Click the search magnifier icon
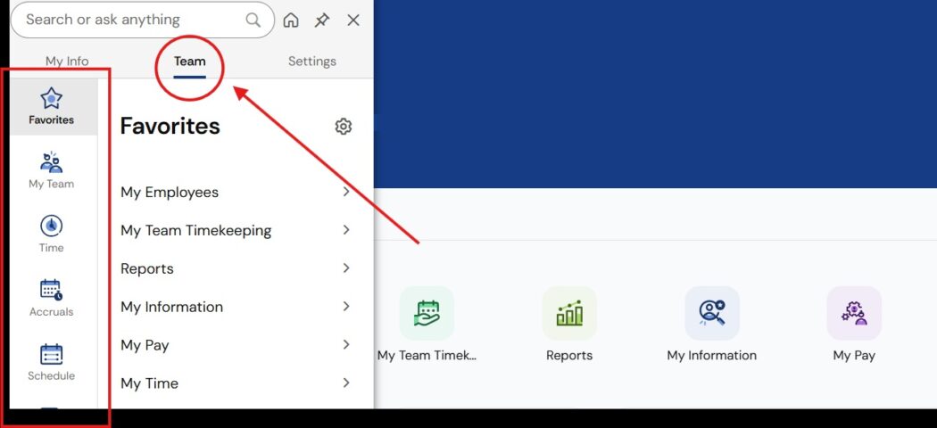Screen dimensions: 937x428 [x=253, y=20]
